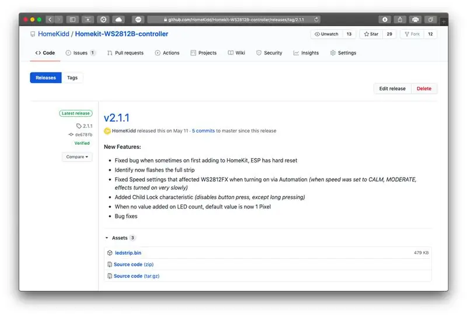Download Source code (zip)
This screenshot has height=316, width=467.
point(134,265)
